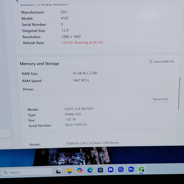
Task: Open Drive Info for the SSSTC drive
Action: click(x=161, y=99)
